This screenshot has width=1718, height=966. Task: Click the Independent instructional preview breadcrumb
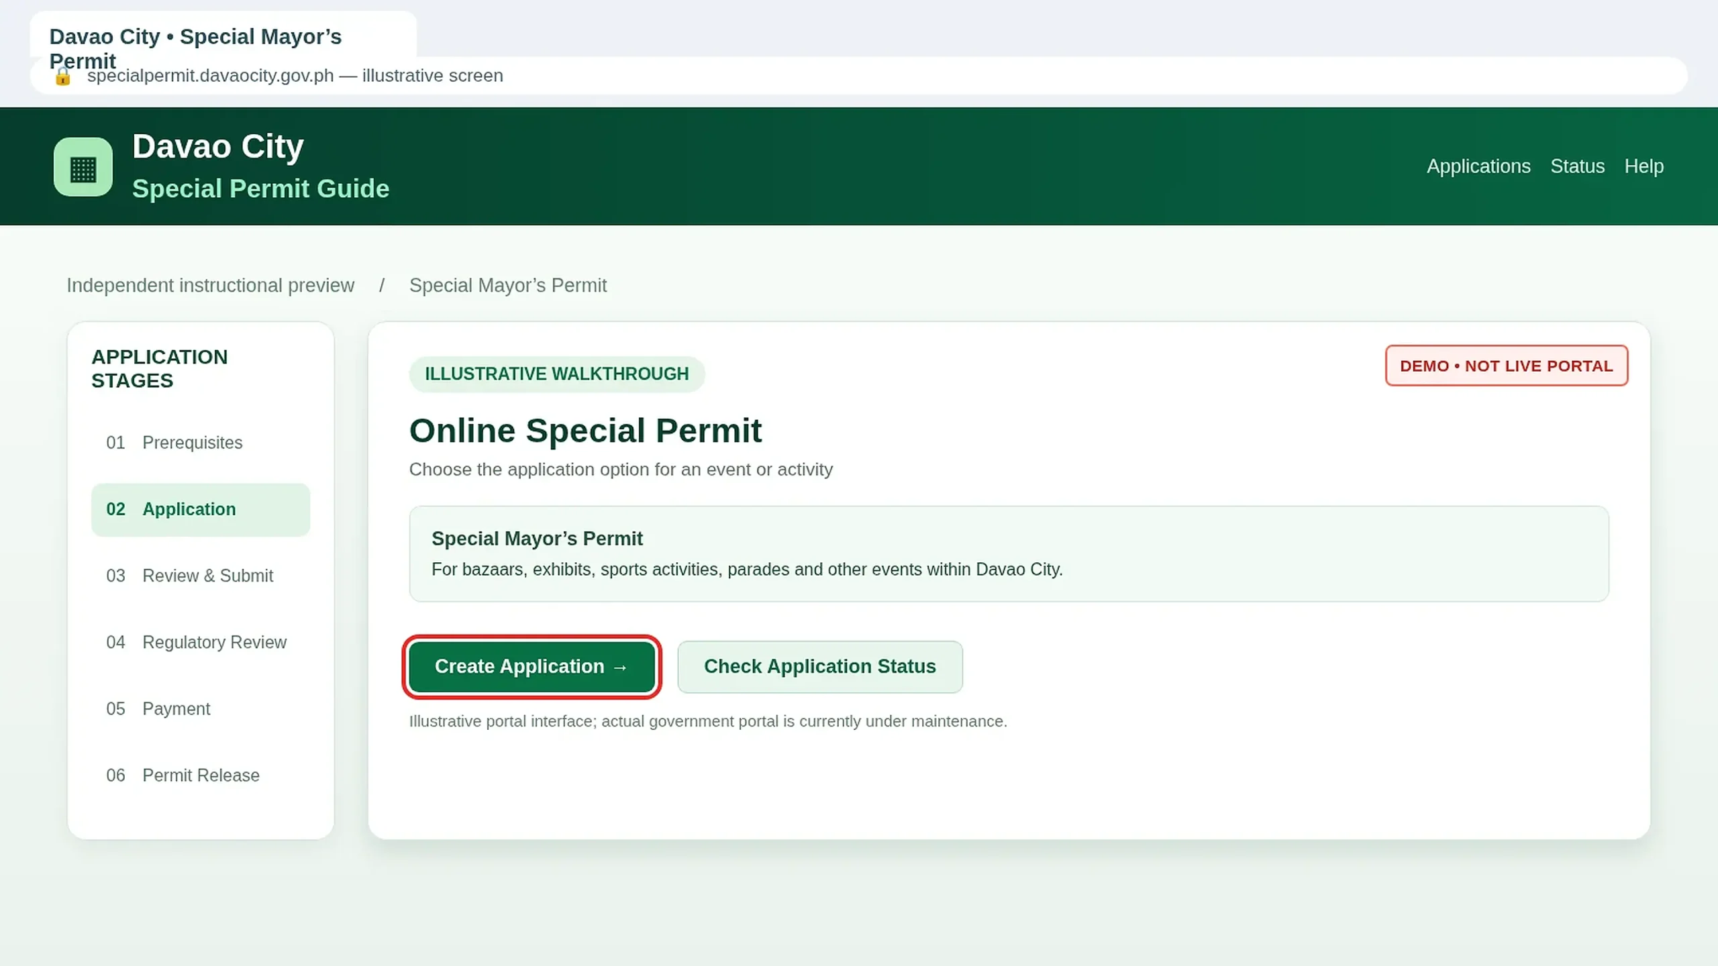point(210,286)
